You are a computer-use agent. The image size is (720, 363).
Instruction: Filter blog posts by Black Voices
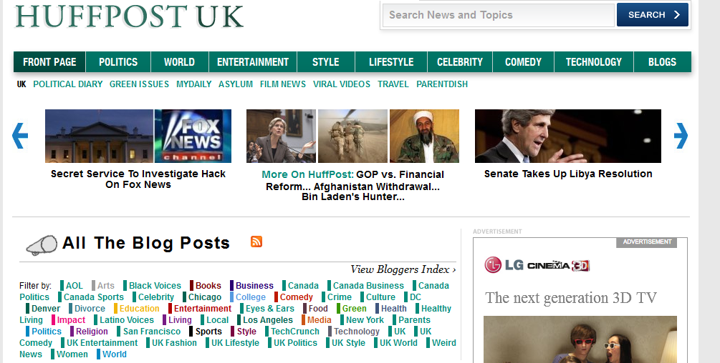click(x=155, y=286)
